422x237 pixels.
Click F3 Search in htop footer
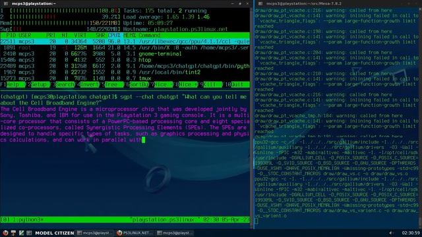[x=63, y=84]
